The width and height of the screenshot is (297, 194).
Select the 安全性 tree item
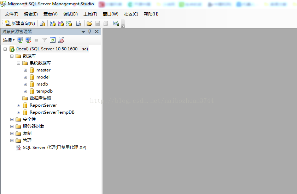29,119
